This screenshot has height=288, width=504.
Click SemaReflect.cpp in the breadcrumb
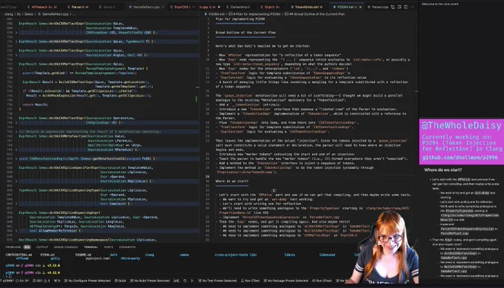pyautogui.click(x=53, y=14)
